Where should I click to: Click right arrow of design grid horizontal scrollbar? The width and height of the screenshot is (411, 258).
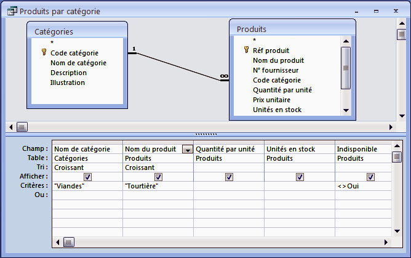coord(386,242)
